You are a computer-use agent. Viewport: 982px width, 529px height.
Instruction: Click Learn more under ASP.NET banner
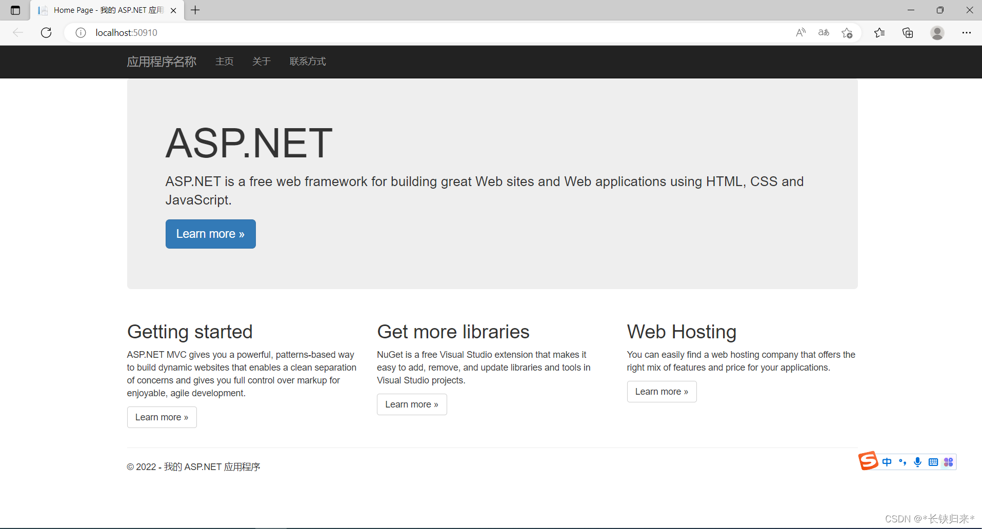tap(210, 234)
